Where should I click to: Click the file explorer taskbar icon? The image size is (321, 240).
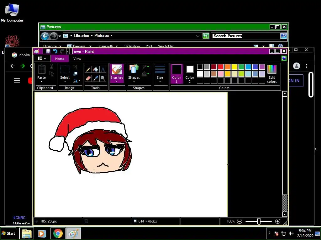[27, 233]
